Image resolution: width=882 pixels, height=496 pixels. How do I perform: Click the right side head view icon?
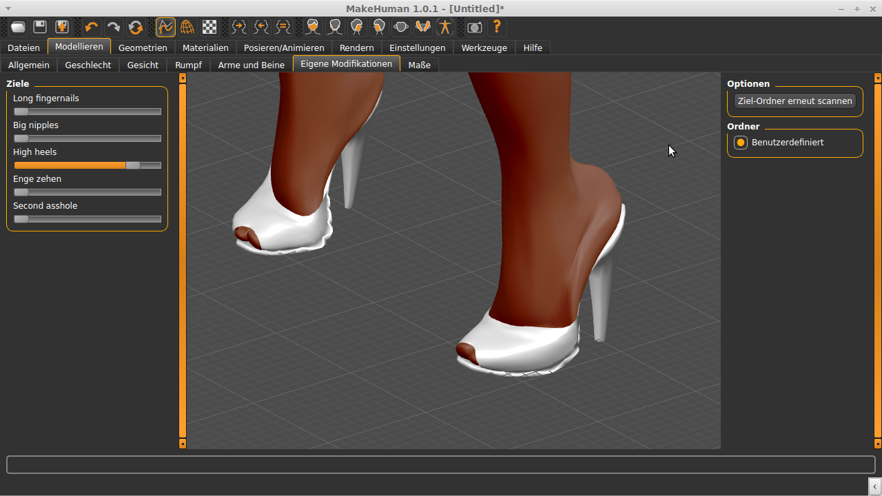coord(357,27)
